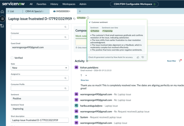184x126 pixels.
Task: Click the kishan.patel@snc sender name
Action: tap(89, 68)
